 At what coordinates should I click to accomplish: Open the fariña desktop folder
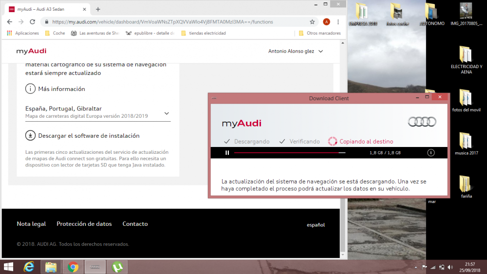click(466, 186)
